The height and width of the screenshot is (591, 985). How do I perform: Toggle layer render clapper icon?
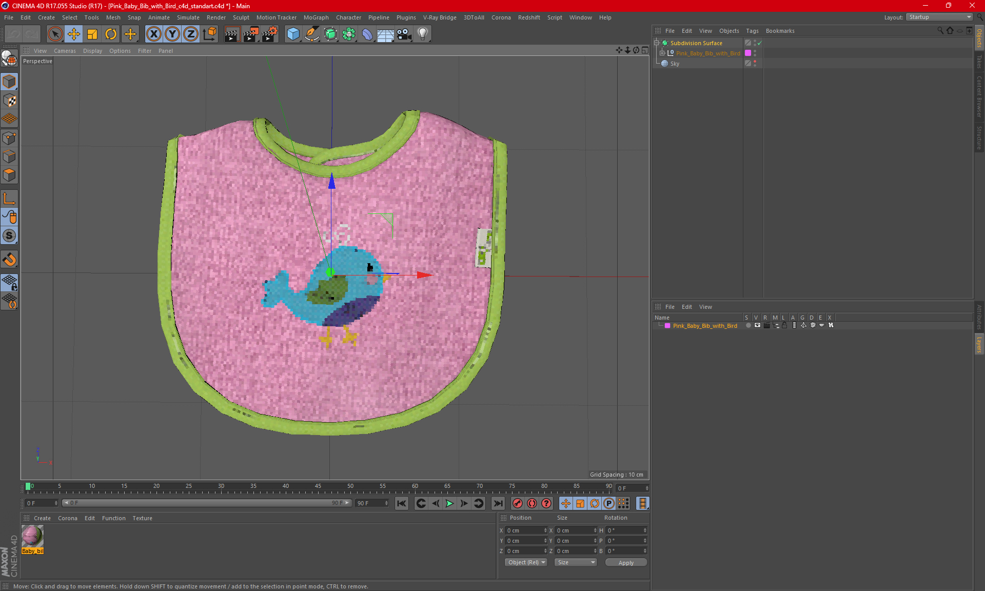(766, 325)
